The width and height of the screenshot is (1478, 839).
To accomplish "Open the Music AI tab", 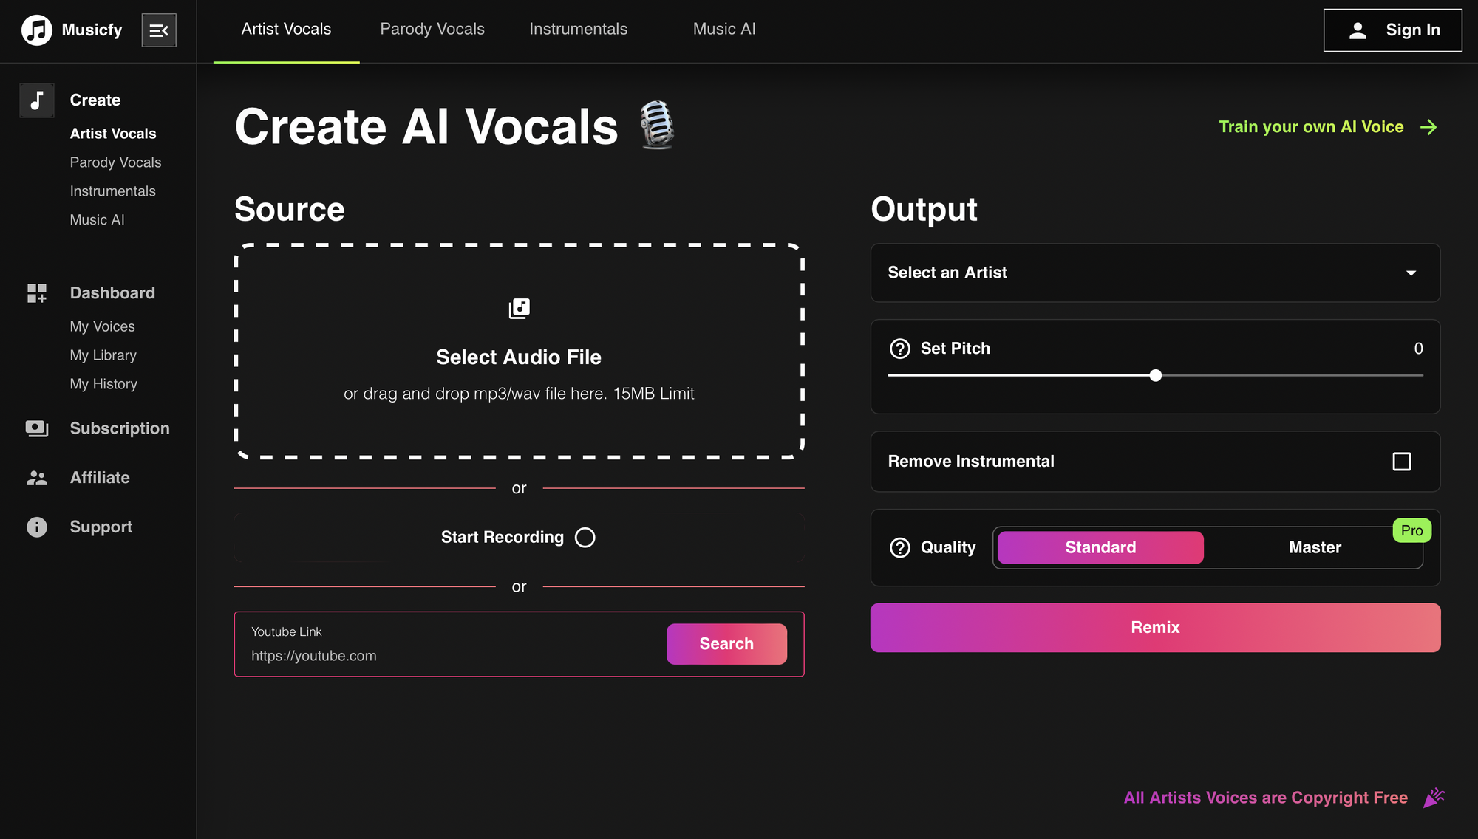I will pyautogui.click(x=723, y=30).
